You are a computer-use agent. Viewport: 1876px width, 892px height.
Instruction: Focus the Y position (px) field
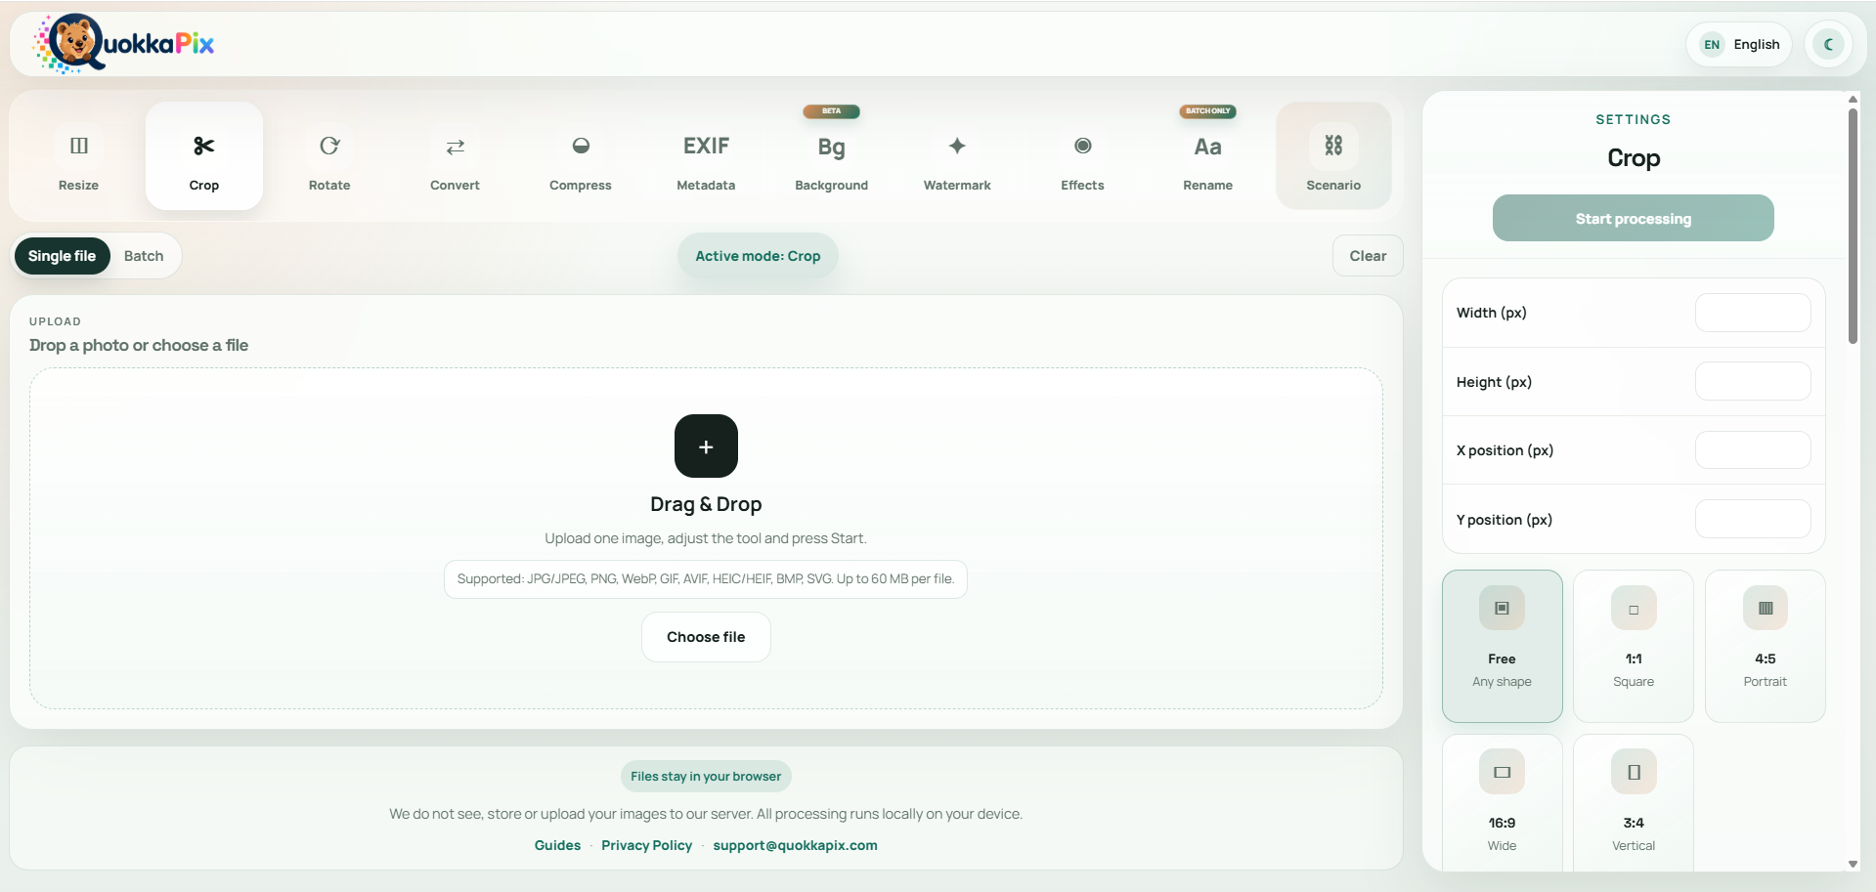pos(1753,519)
